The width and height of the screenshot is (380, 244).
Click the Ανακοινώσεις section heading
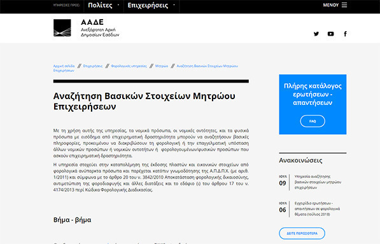click(x=300, y=160)
